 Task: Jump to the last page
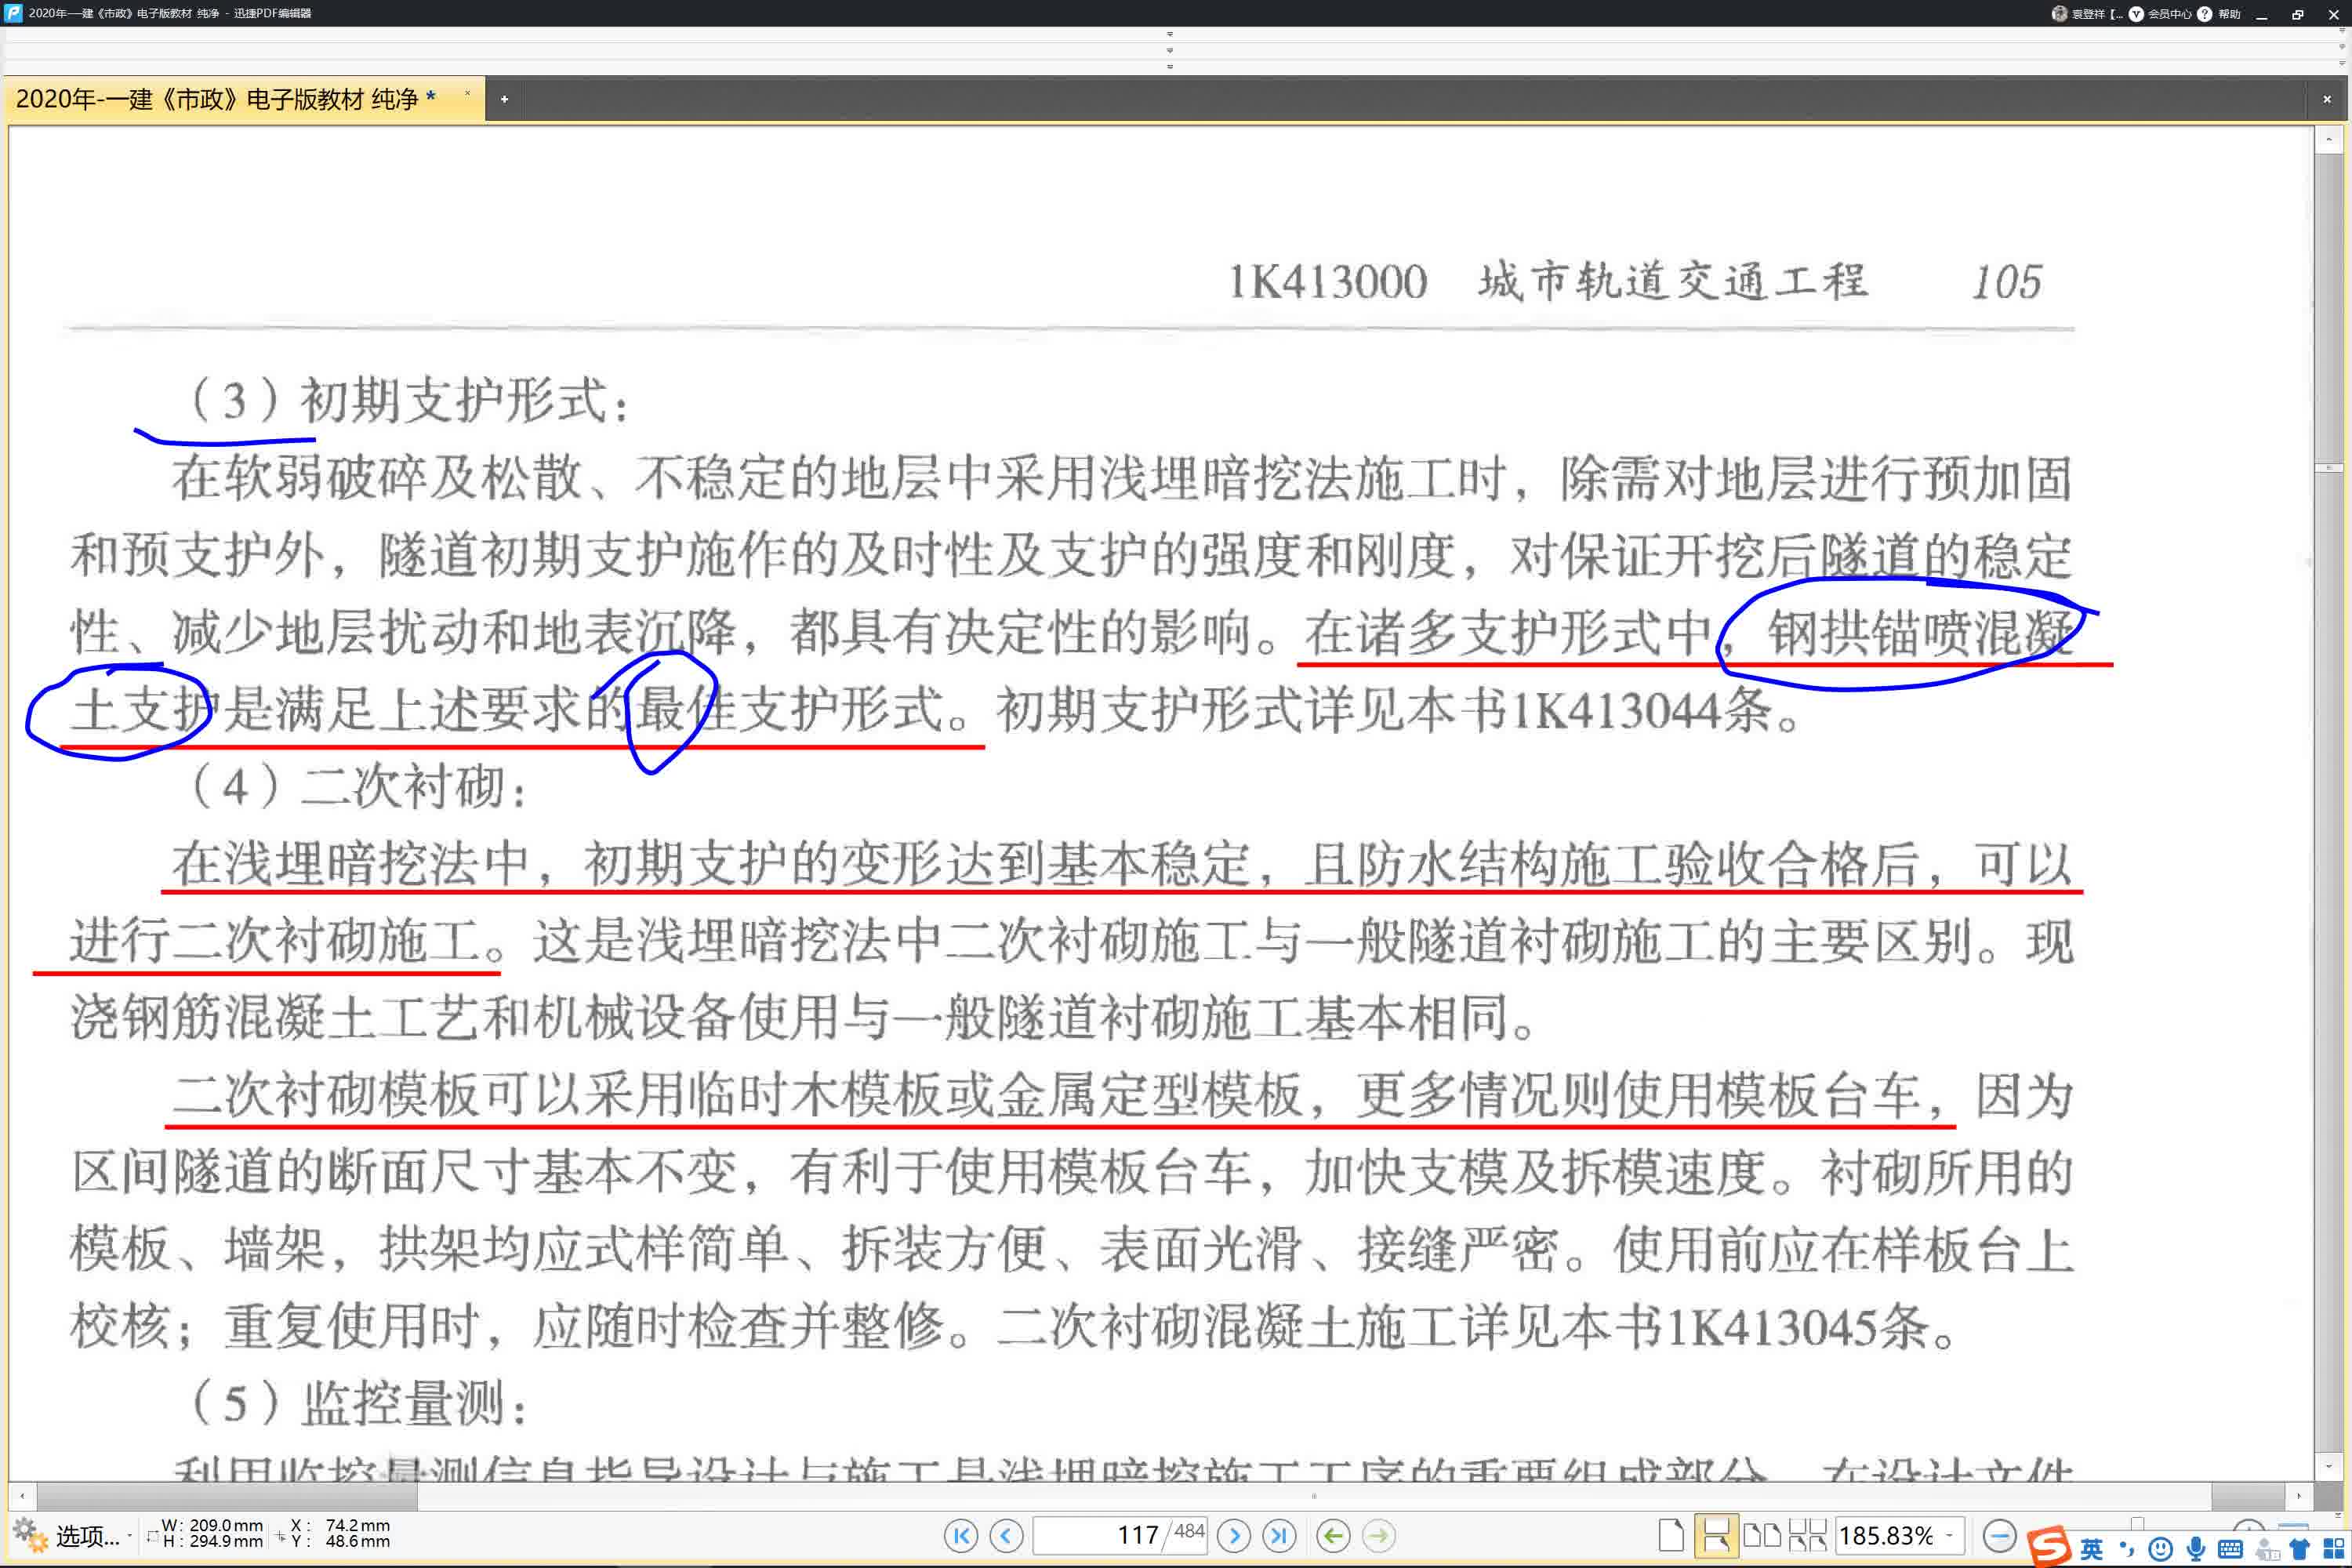pos(1279,1535)
